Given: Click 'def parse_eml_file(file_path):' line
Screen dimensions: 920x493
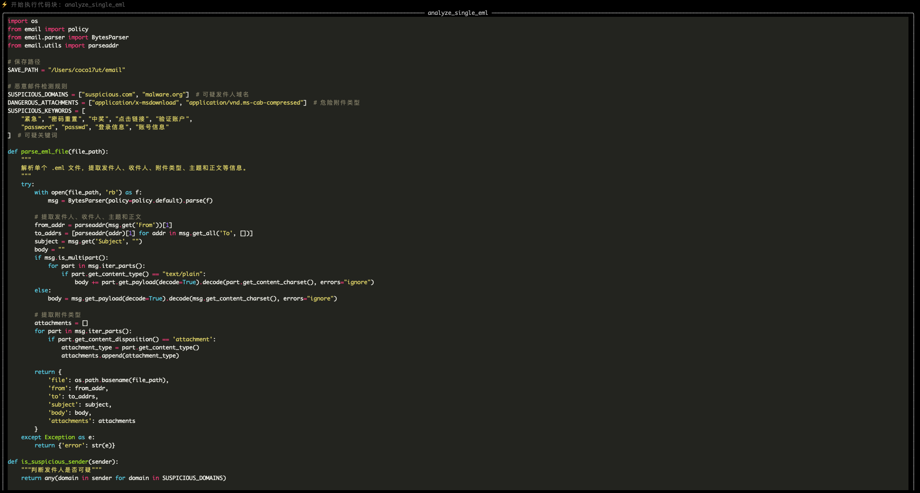Looking at the screenshot, I should click(x=58, y=152).
